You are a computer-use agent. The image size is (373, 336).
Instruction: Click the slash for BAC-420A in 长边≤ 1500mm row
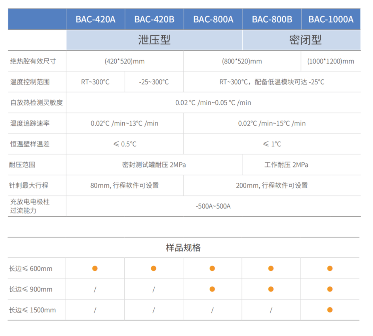95,310
